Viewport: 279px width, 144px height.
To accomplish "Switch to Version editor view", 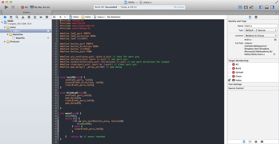I will (x=251, y=7).
